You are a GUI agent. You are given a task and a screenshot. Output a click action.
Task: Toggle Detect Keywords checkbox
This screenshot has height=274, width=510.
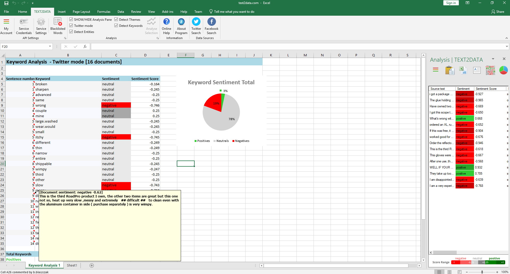click(x=116, y=26)
